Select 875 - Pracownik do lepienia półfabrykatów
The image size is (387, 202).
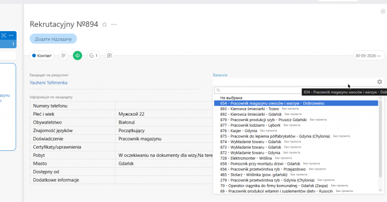point(296,136)
